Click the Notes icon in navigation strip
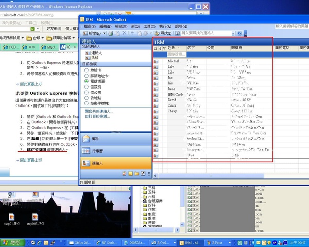 point(130,174)
